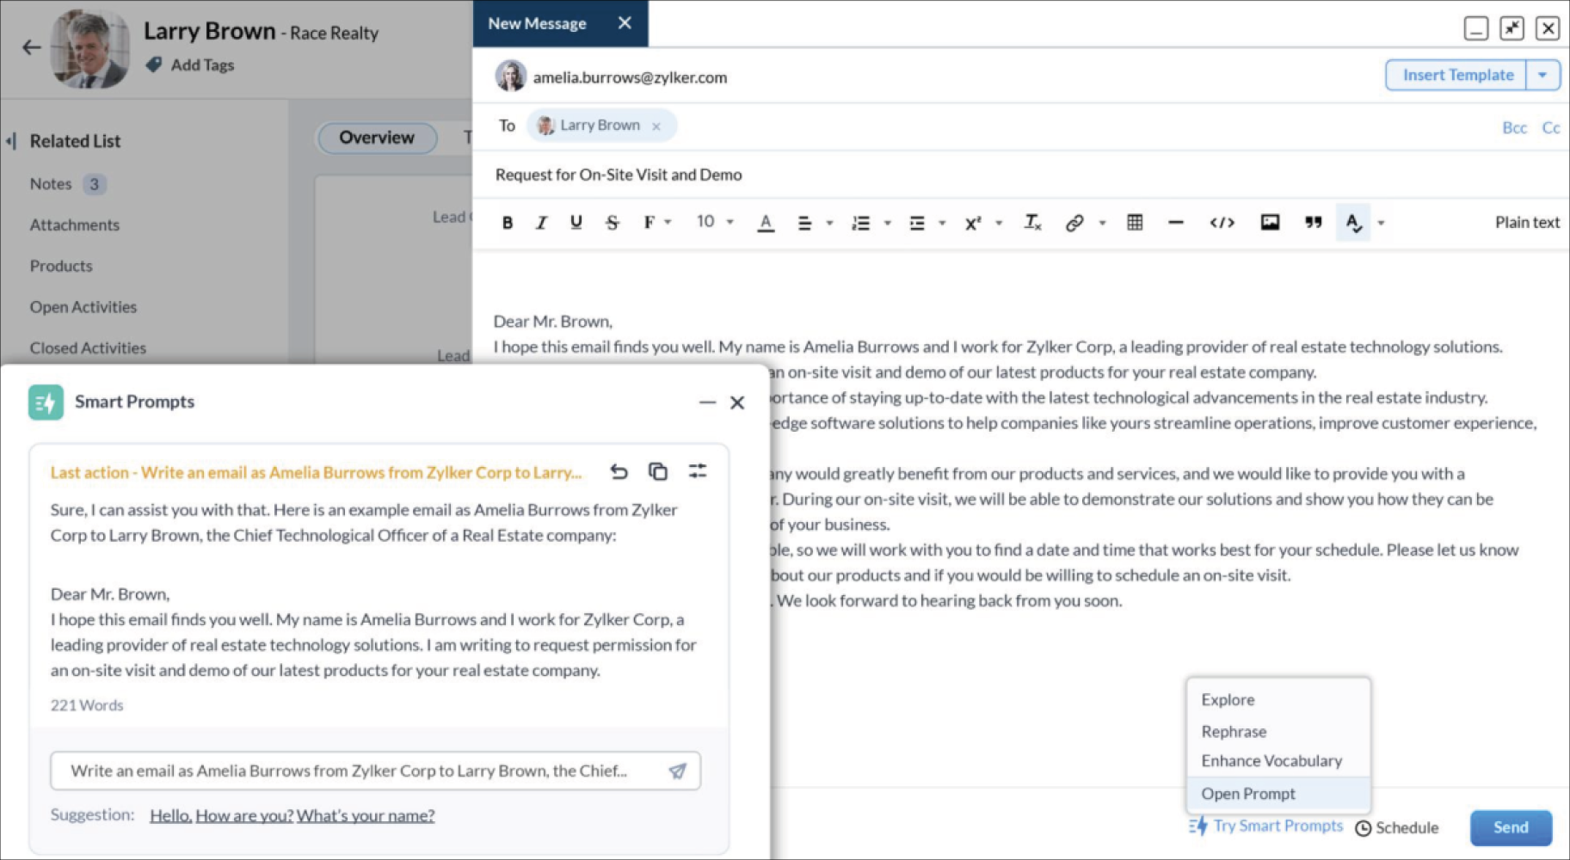Apply blockquote formatting with the quotes icon
This screenshot has width=1570, height=860.
[x=1312, y=222]
